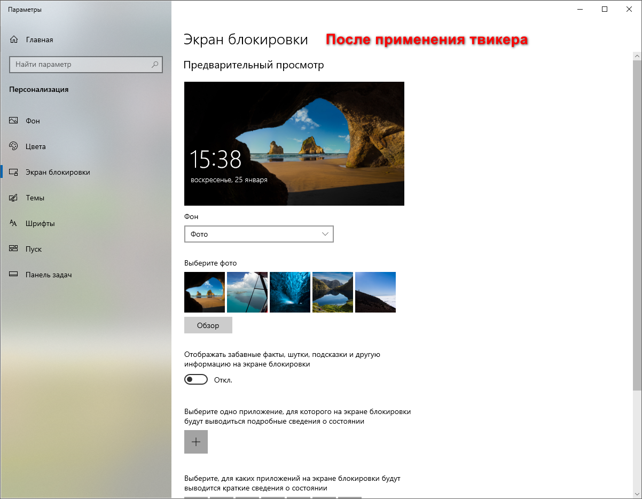Click the Обзор browse button

208,325
